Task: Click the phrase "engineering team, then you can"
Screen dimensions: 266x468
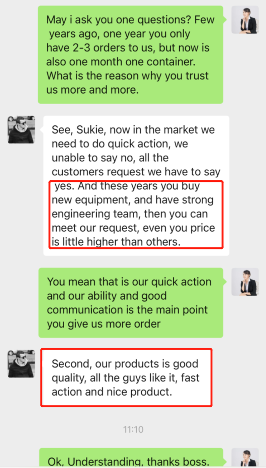Action: coord(130,214)
